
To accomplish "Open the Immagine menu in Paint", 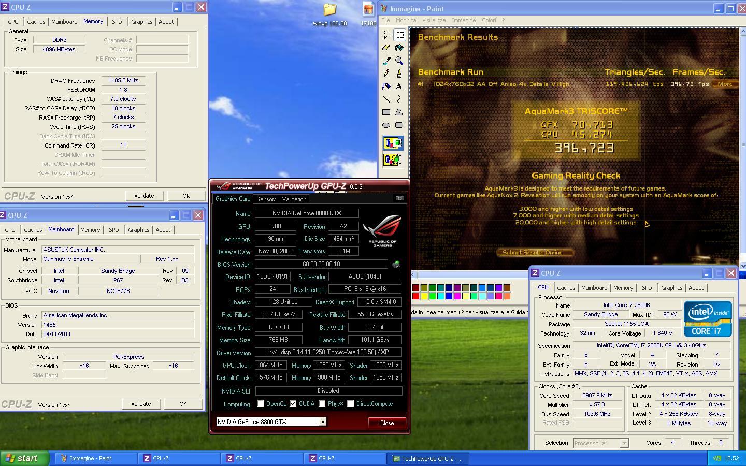I will click(x=464, y=20).
